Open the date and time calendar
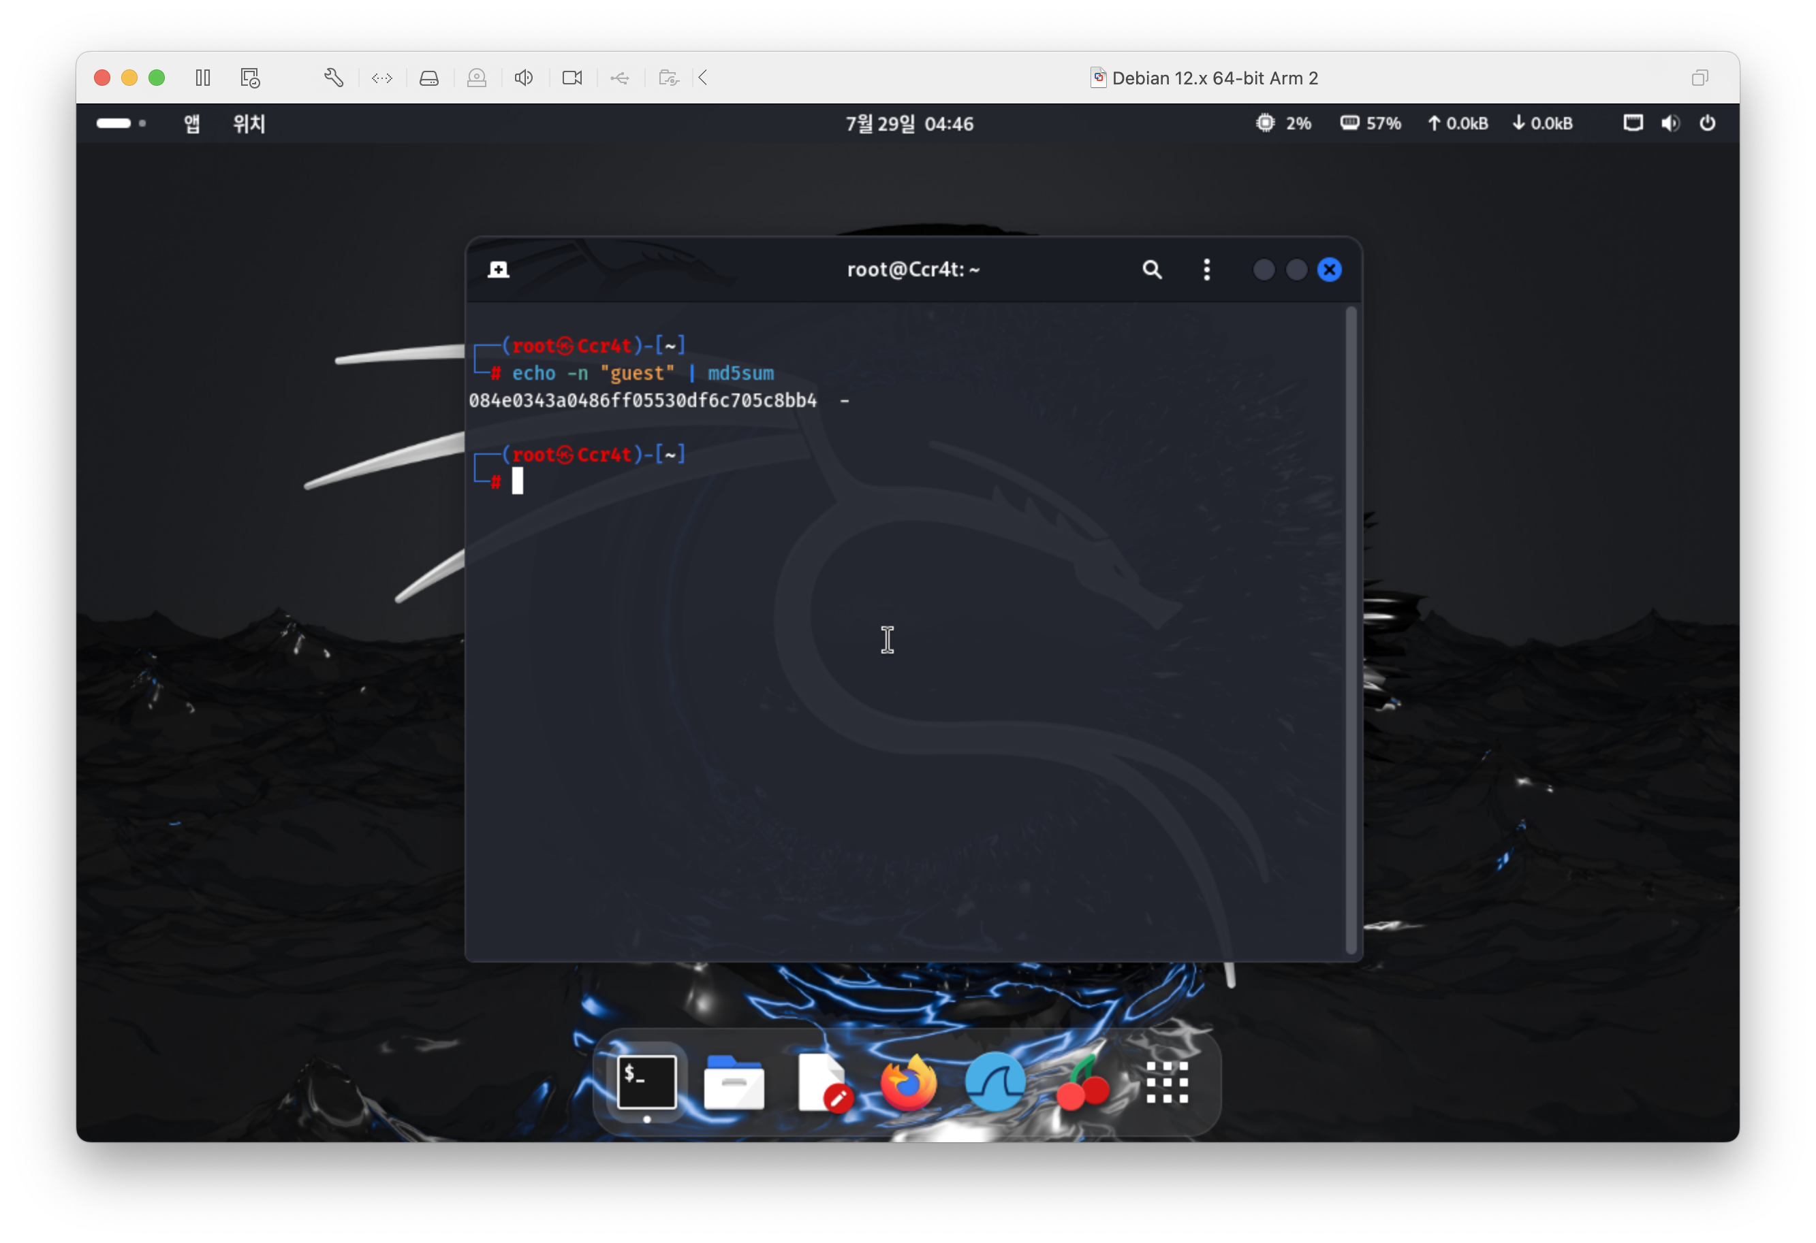Viewport: 1816px width, 1243px height. click(x=909, y=123)
